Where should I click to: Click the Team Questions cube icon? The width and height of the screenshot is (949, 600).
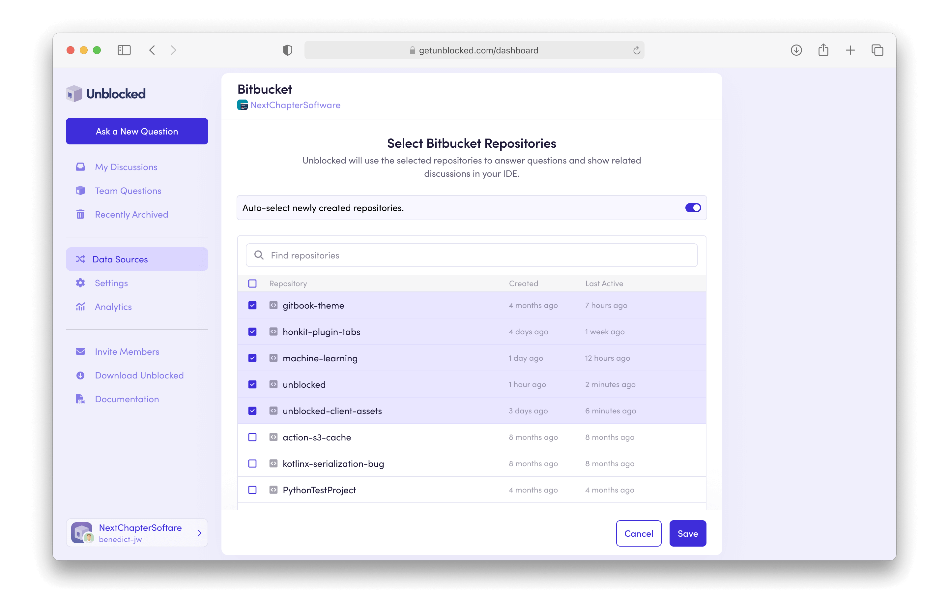pyautogui.click(x=80, y=191)
